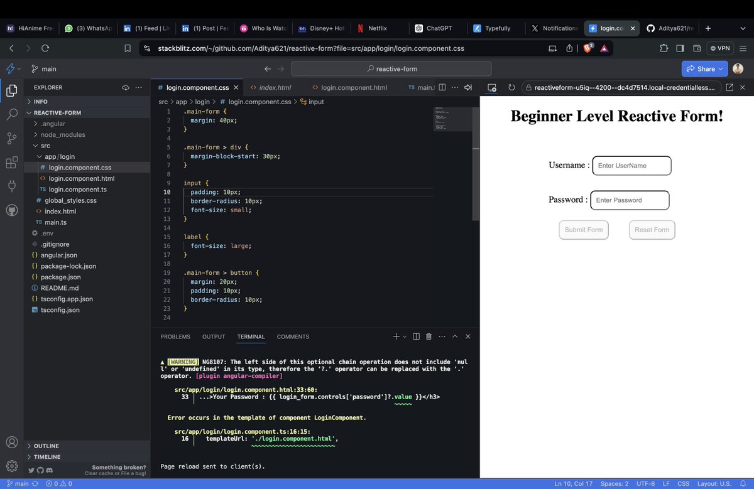Open preview in new tab
The height and width of the screenshot is (489, 754).
pos(729,87)
